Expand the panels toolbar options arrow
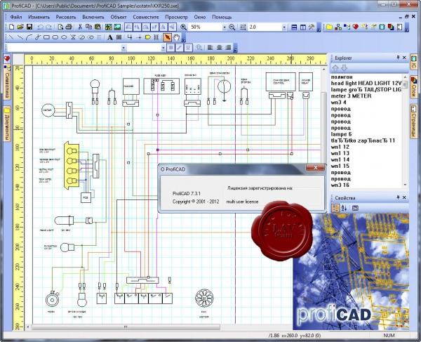The width and height of the screenshot is (421, 342). click(407, 29)
